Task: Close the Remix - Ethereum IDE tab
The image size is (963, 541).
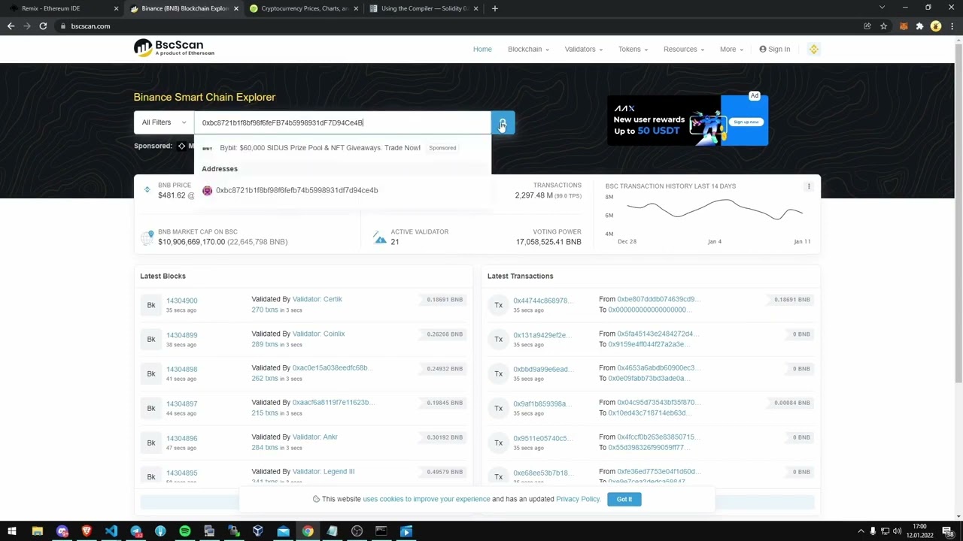Action: [116, 8]
